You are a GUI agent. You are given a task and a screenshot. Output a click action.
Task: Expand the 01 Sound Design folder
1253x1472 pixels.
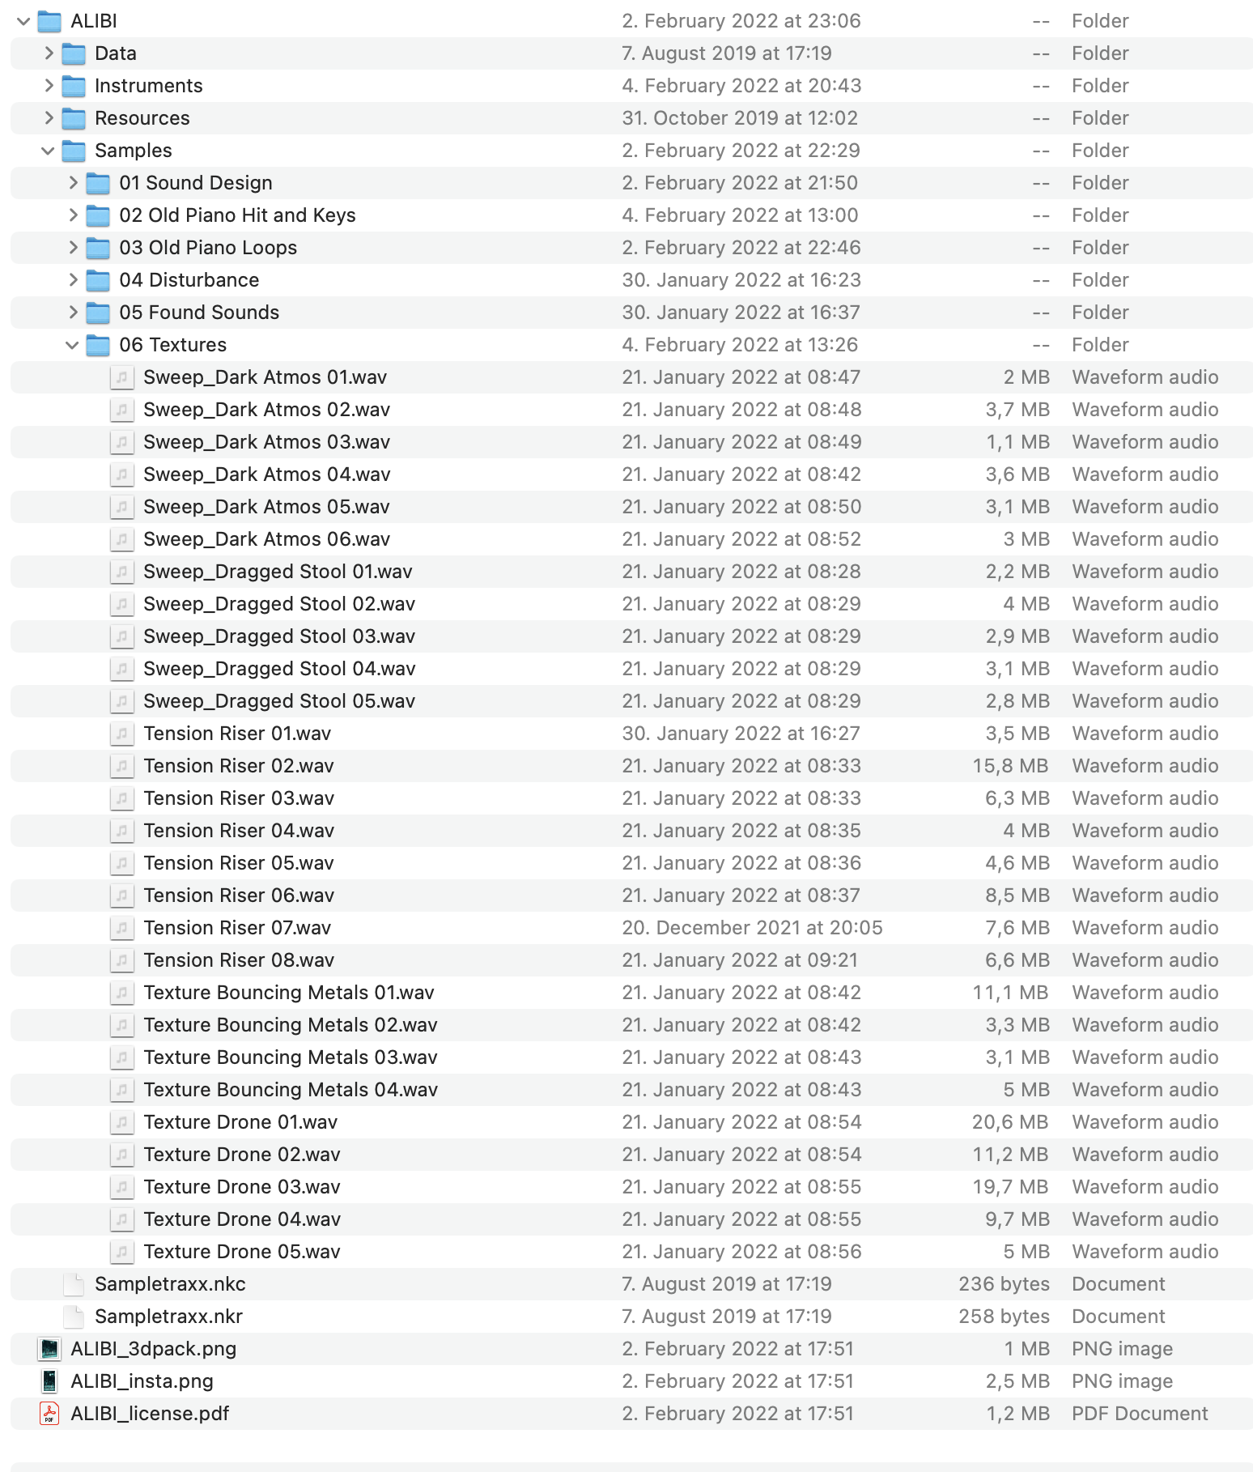[x=73, y=183]
